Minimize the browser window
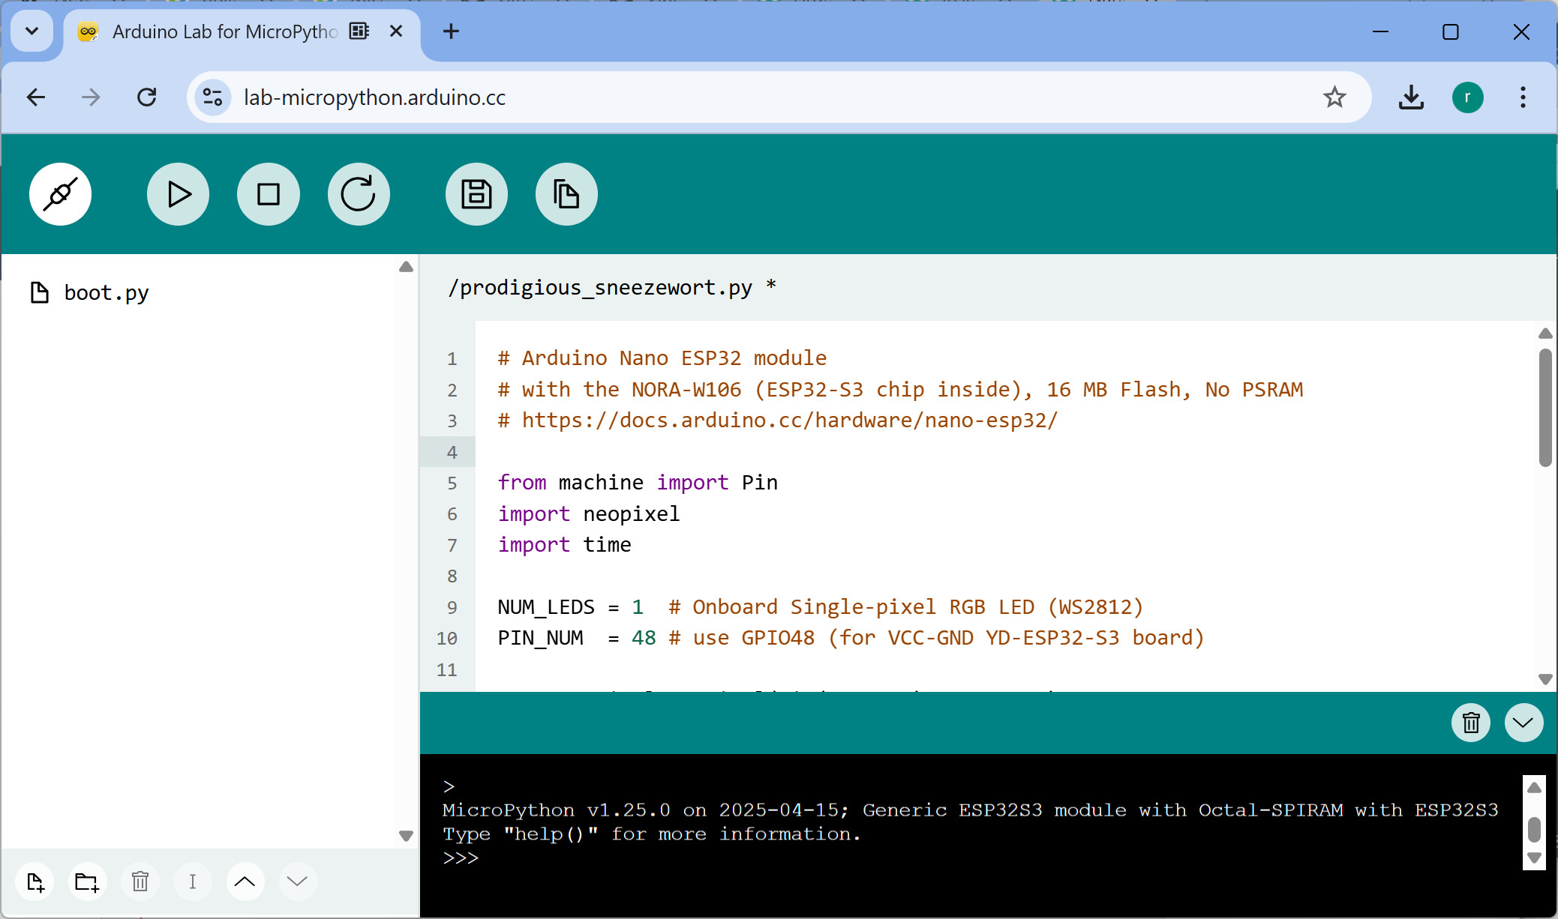1558x919 pixels. 1380,31
